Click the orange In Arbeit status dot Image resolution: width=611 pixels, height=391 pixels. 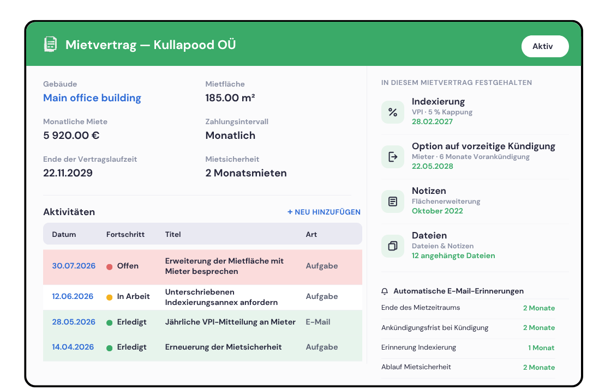coord(110,297)
